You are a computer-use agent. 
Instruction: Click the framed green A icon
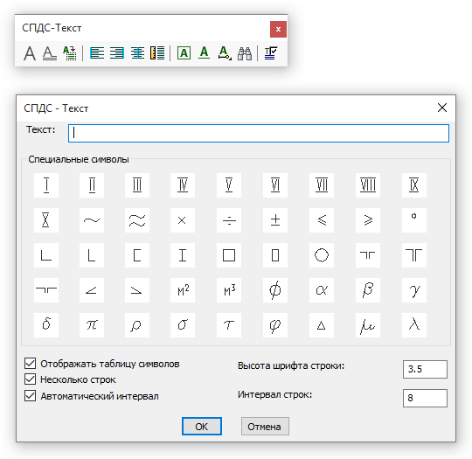point(184,53)
